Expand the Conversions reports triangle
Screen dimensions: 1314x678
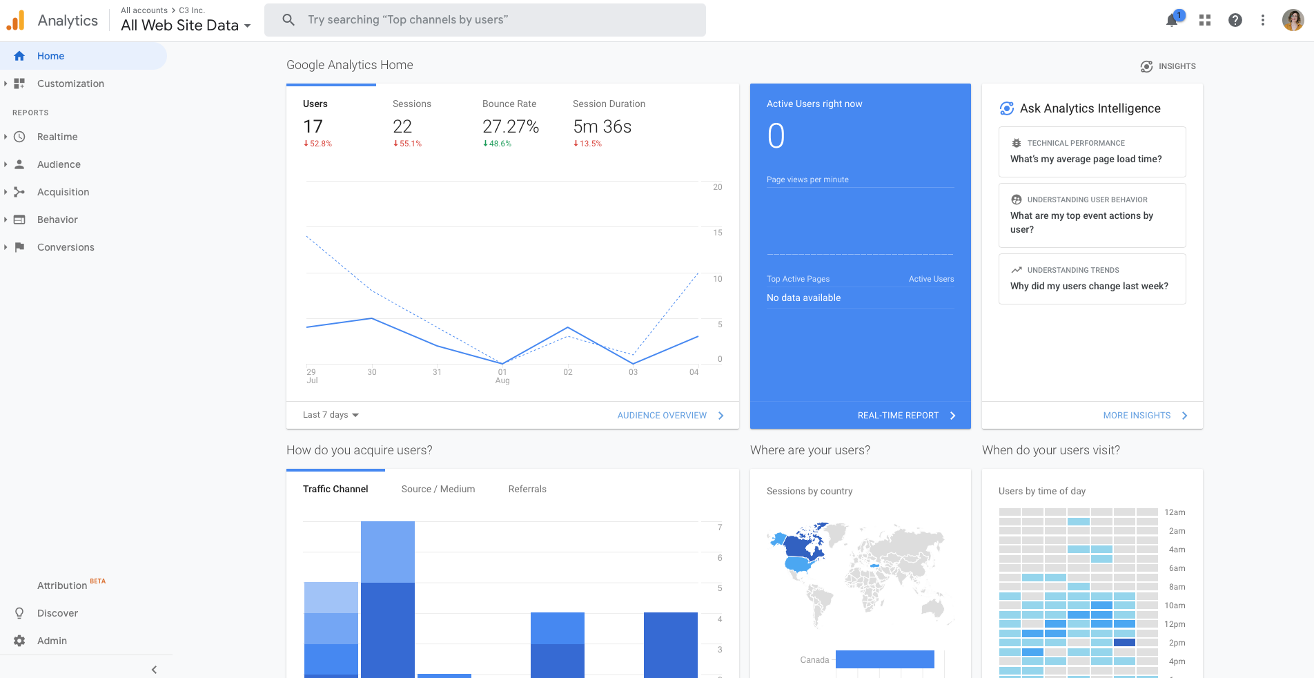[x=6, y=247]
